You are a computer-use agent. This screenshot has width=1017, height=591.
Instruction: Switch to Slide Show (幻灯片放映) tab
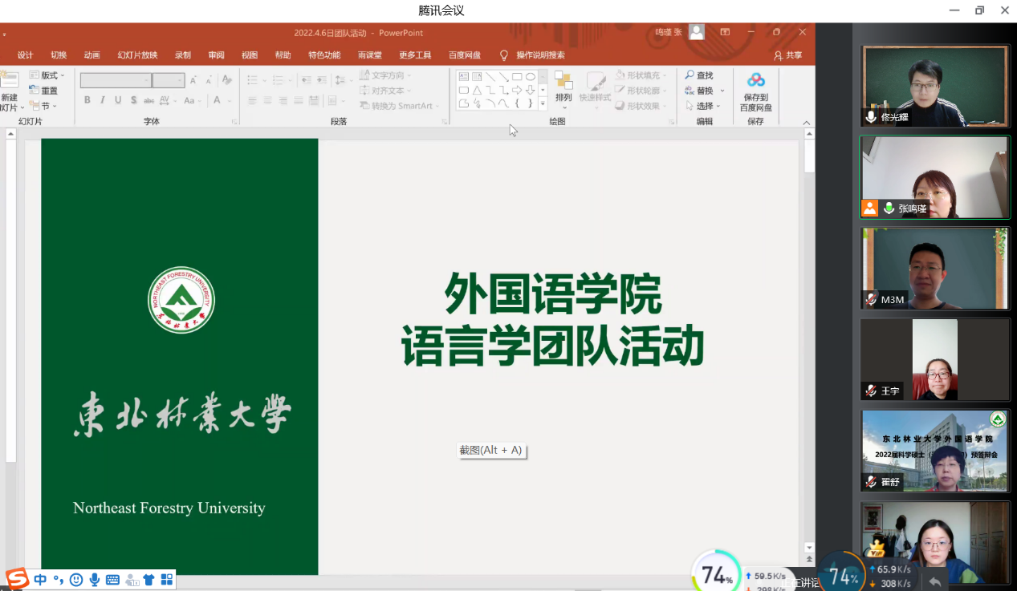[x=137, y=55]
